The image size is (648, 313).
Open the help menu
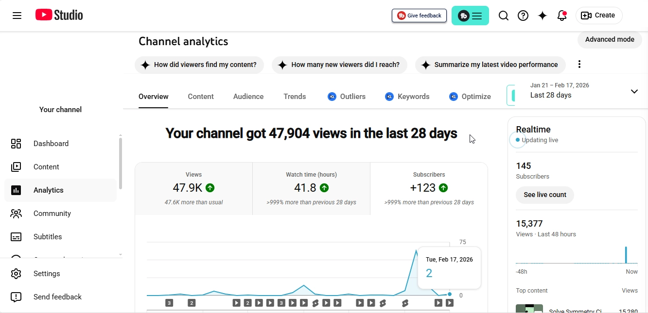click(523, 15)
